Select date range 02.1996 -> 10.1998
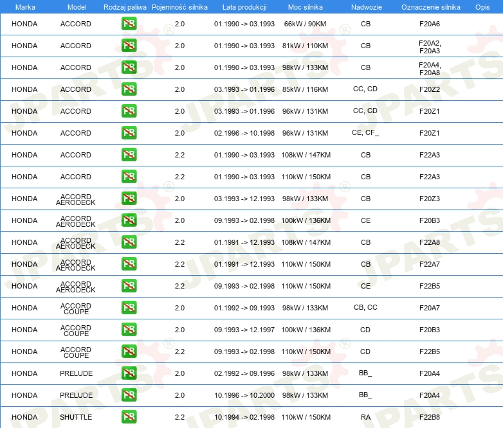 244,133
